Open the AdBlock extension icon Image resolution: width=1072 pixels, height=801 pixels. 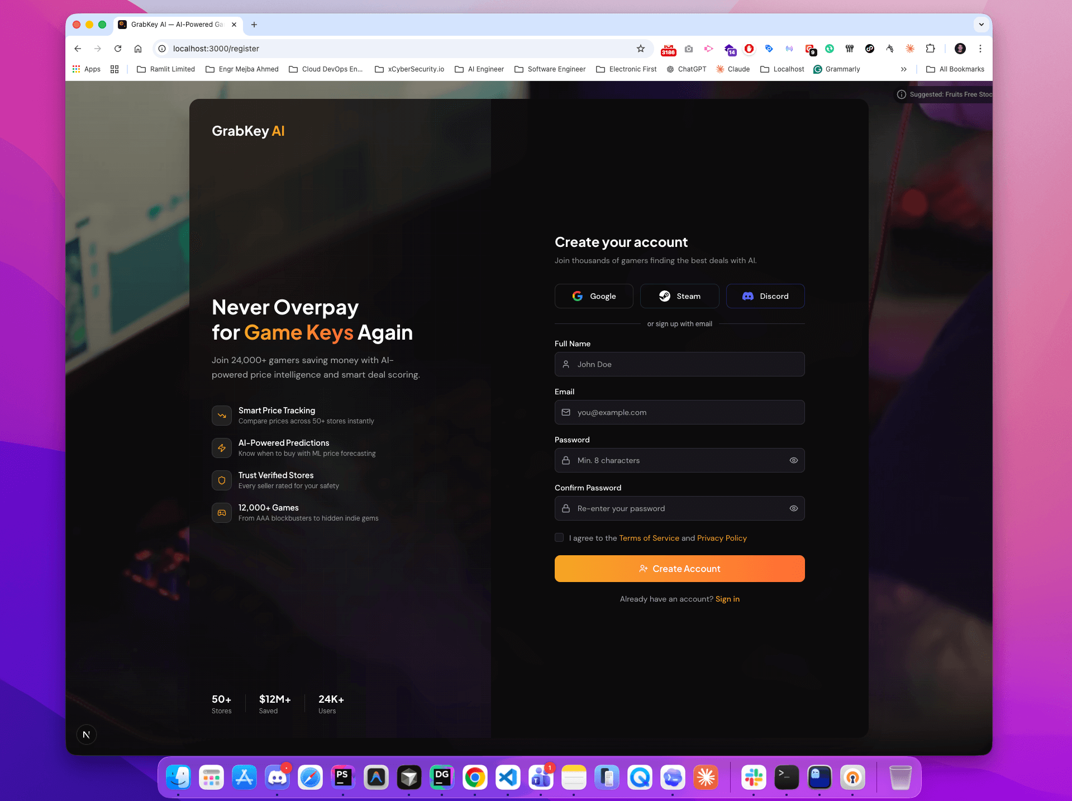(749, 49)
